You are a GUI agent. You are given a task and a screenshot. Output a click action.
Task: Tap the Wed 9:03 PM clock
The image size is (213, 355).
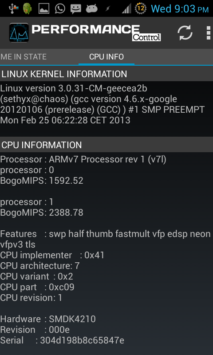tap(180, 8)
